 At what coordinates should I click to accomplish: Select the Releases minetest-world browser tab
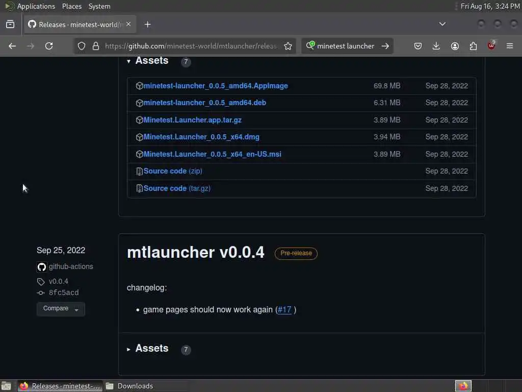[x=80, y=24]
